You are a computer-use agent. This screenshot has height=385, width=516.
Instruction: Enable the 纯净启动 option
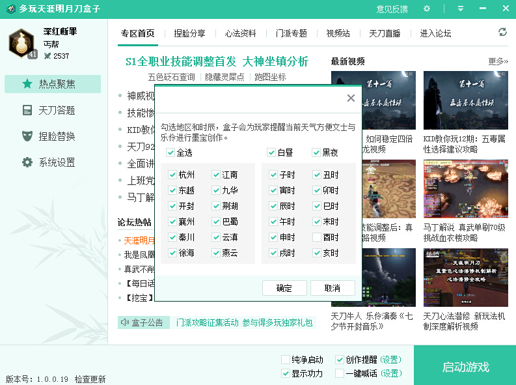click(x=286, y=360)
